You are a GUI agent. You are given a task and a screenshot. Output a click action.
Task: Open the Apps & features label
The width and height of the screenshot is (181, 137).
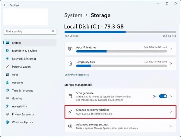tap(86, 47)
